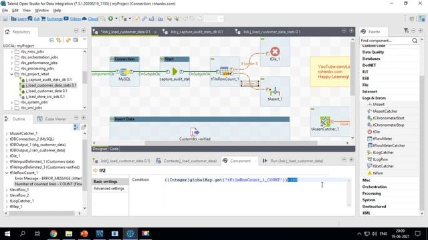This screenshot has height=240, width=428.
Task: Open the View menu
Action: pyautogui.click(x=27, y=11)
